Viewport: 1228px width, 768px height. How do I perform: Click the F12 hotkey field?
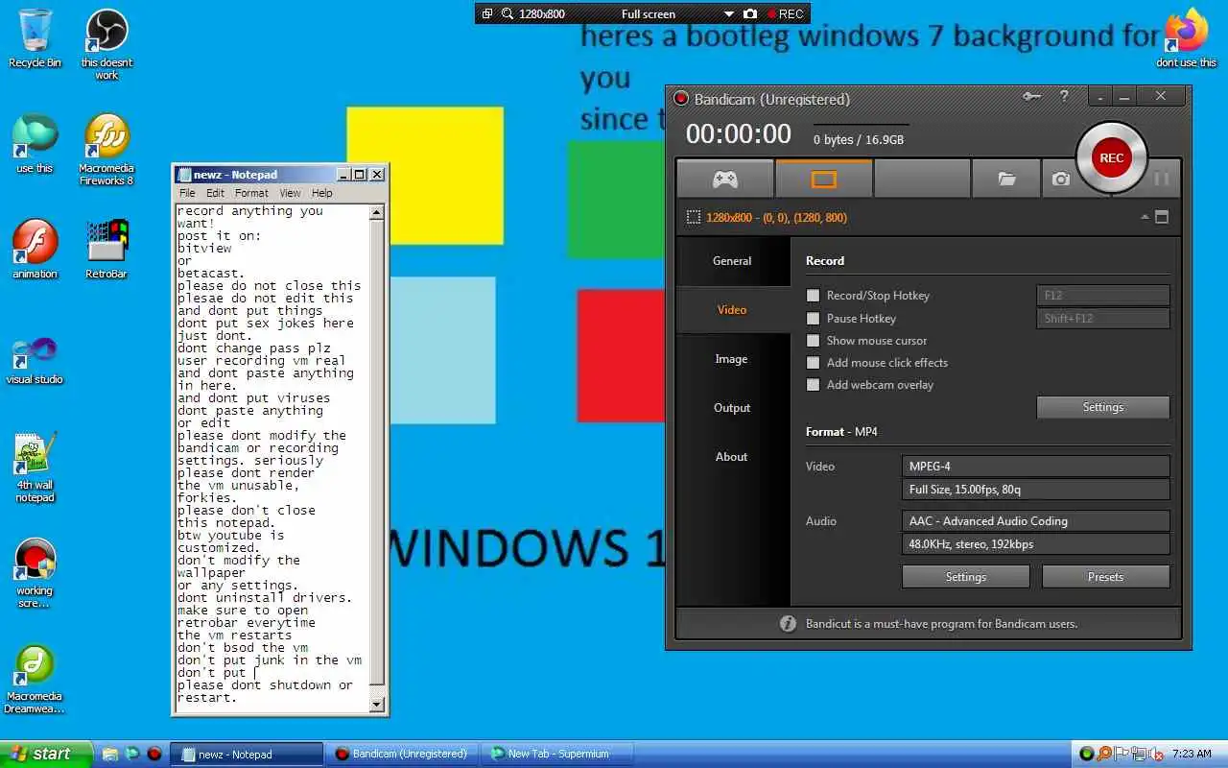(1103, 296)
